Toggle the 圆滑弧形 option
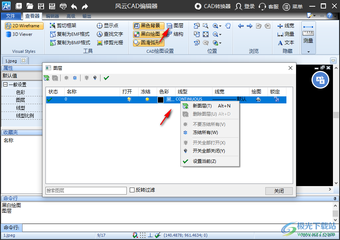The image size is (340, 240). click(x=149, y=42)
